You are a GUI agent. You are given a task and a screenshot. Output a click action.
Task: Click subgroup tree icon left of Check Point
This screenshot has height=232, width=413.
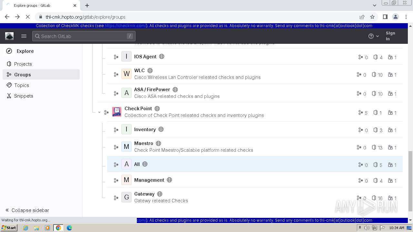point(106,112)
